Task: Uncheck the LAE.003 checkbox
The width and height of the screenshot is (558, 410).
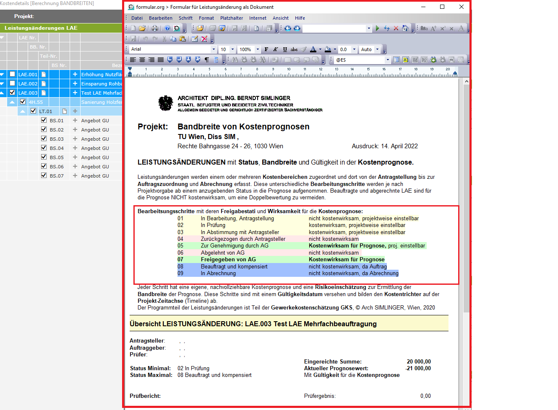Action: [x=13, y=93]
